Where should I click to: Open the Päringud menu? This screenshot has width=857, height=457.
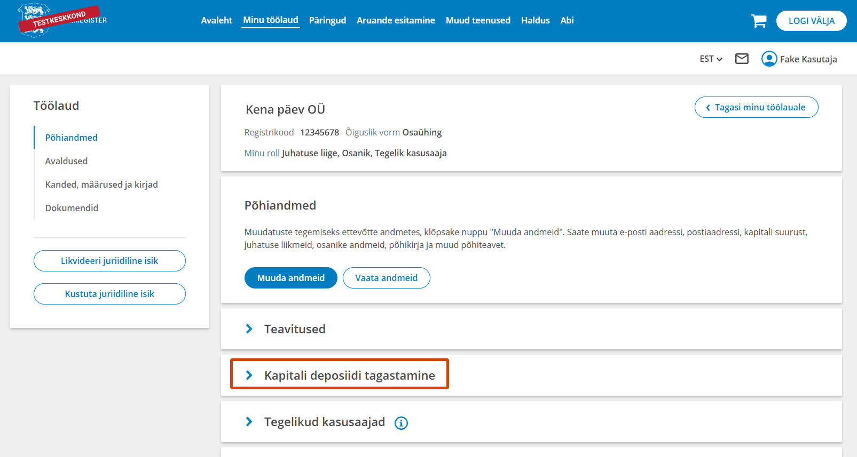tap(327, 20)
